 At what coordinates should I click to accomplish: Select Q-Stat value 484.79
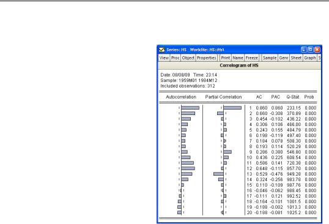[x=294, y=130]
